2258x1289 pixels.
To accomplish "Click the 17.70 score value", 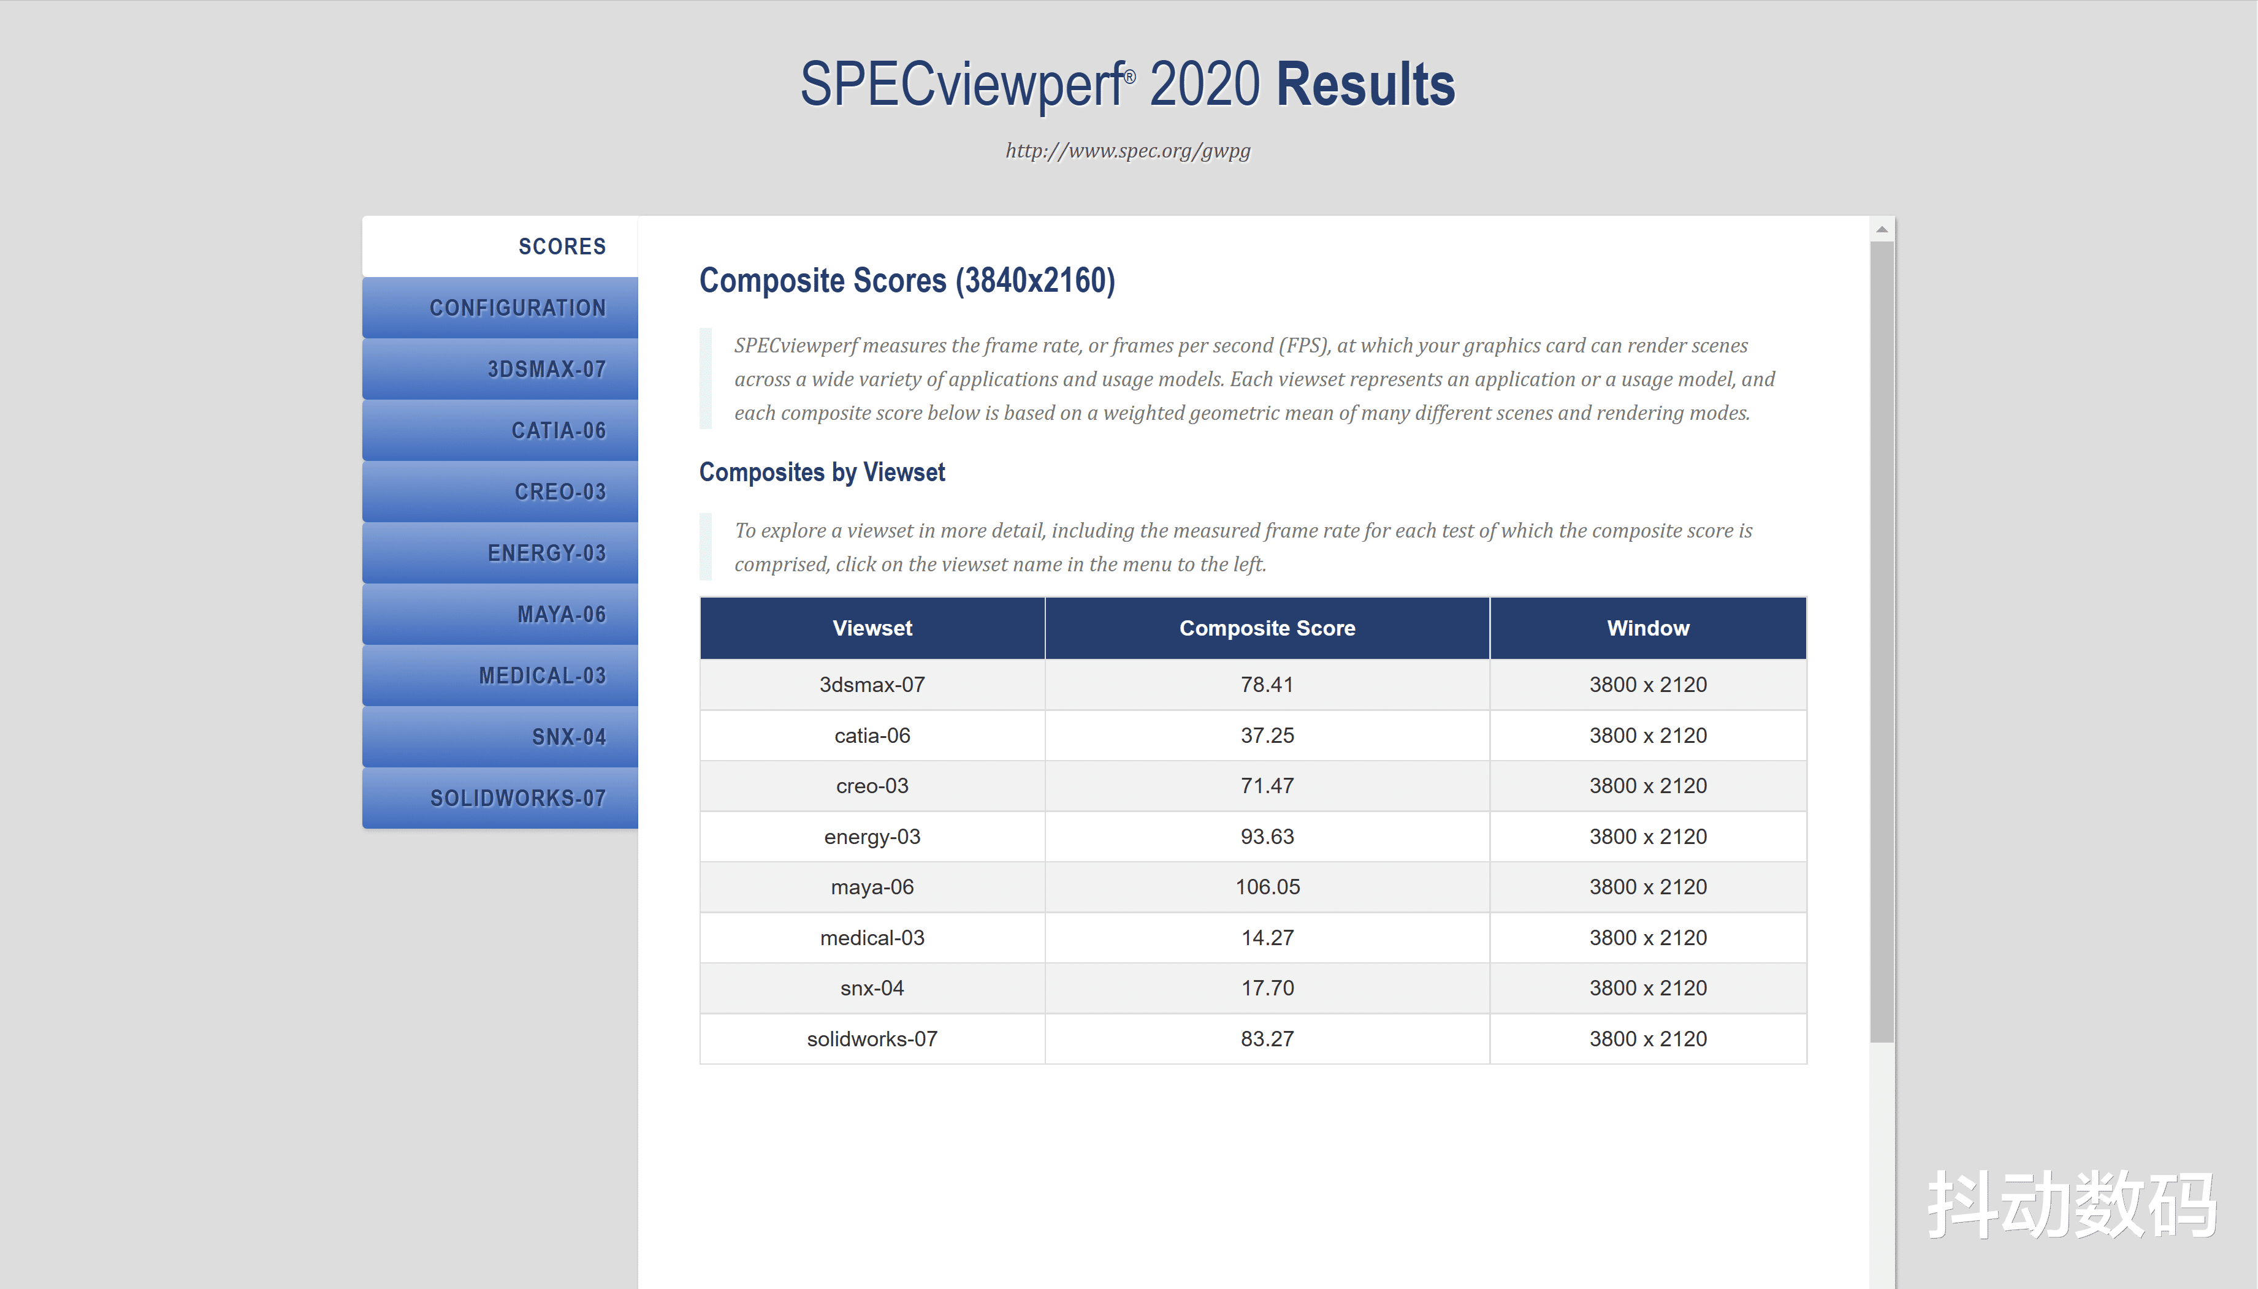I will (1267, 988).
